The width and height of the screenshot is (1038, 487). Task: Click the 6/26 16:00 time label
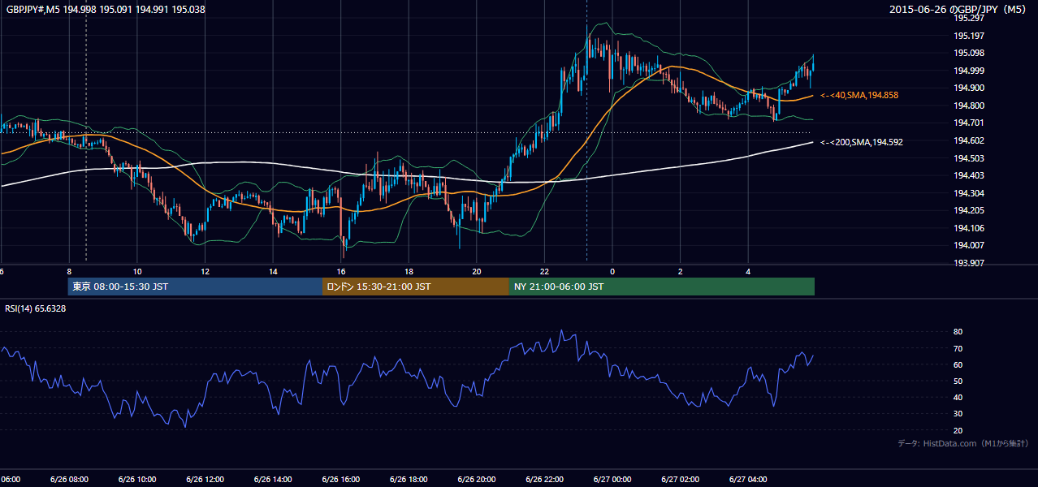coord(340,480)
